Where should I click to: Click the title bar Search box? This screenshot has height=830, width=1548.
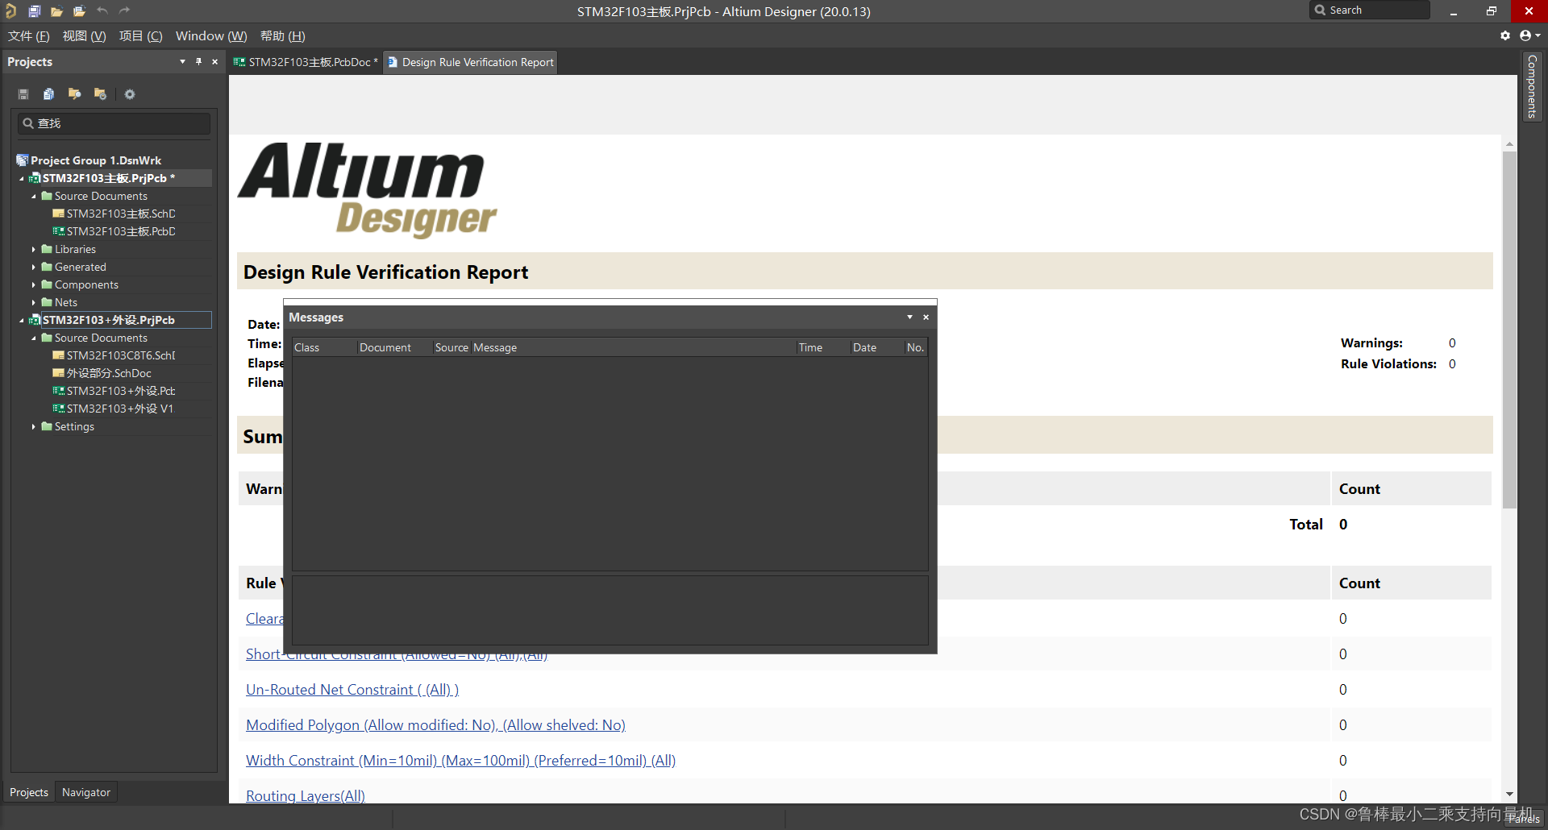pos(1370,10)
